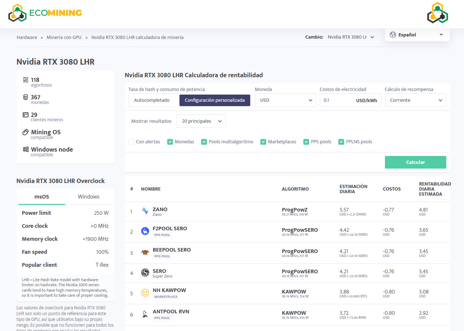Uncheck the Pools multialgoritmo checkbox
The image size is (464, 331).
pos(204,142)
